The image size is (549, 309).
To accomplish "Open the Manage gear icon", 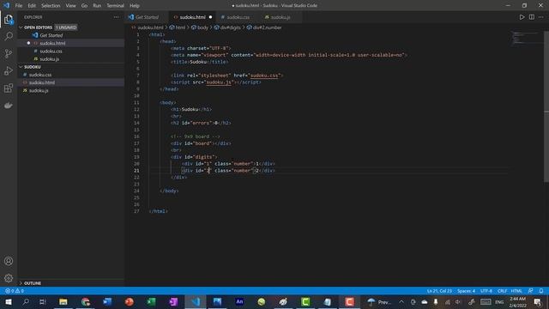I will 9,278.
